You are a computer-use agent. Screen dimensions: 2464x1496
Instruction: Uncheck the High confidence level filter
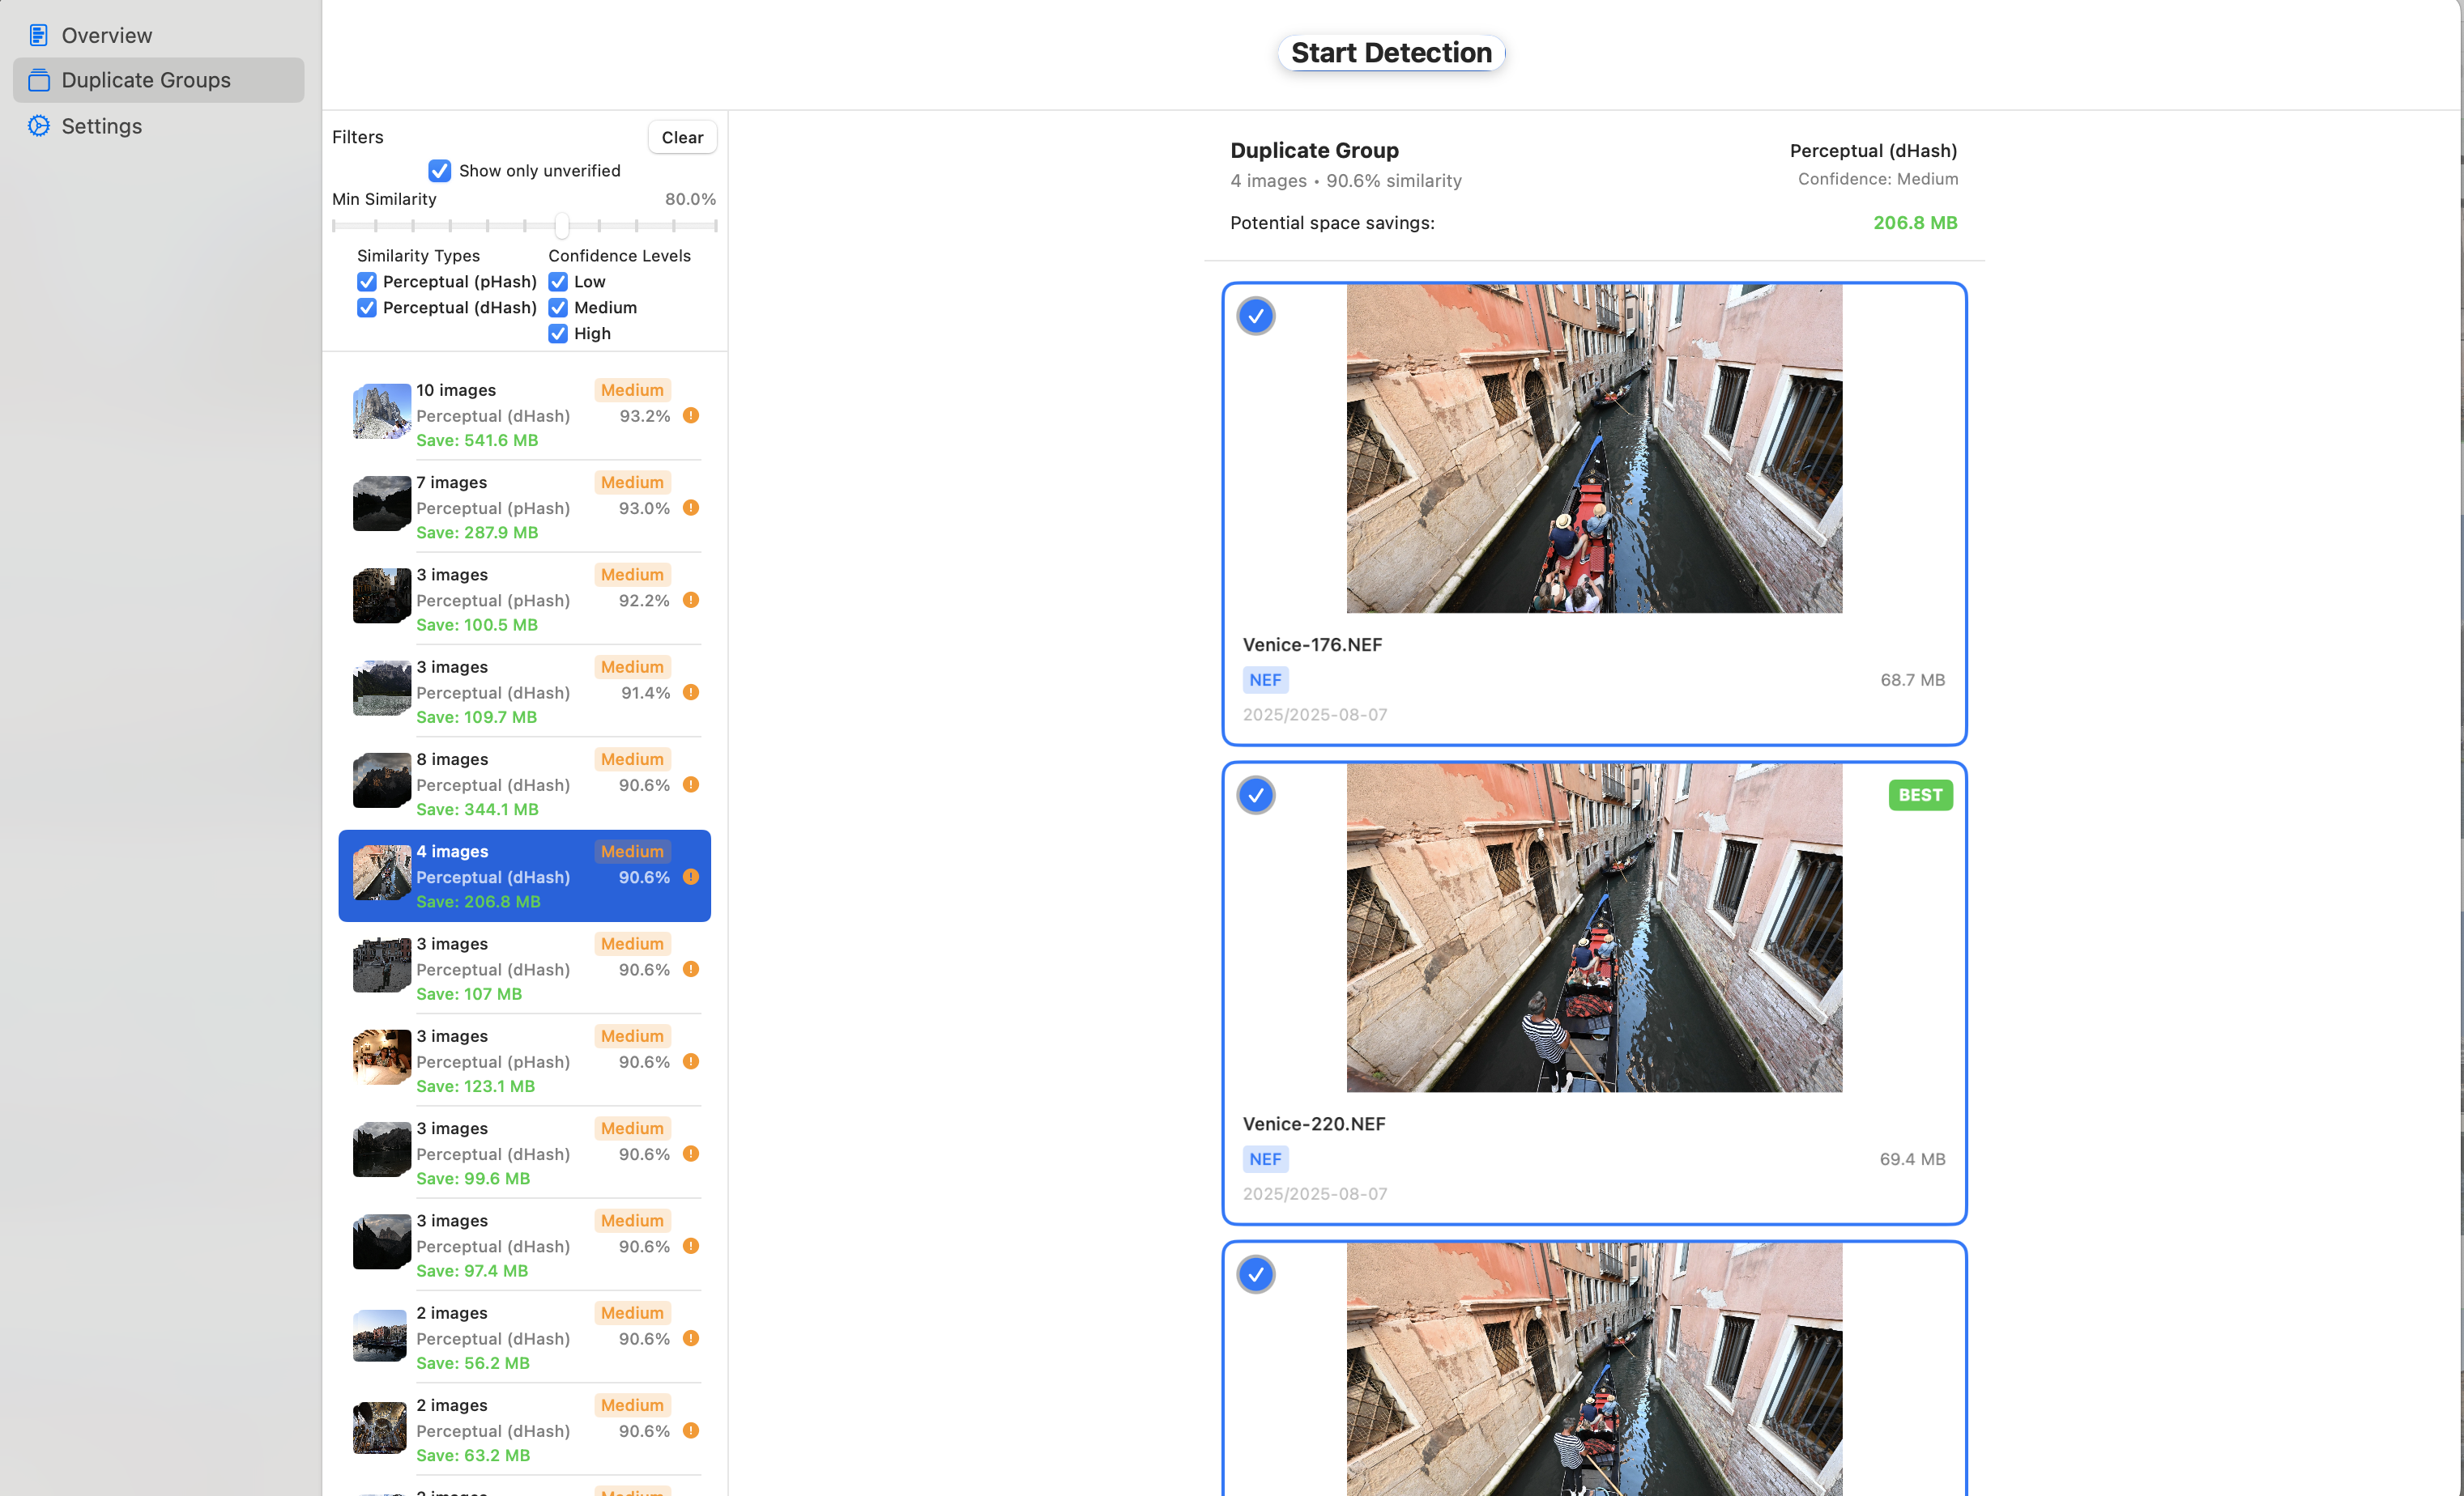pos(558,334)
